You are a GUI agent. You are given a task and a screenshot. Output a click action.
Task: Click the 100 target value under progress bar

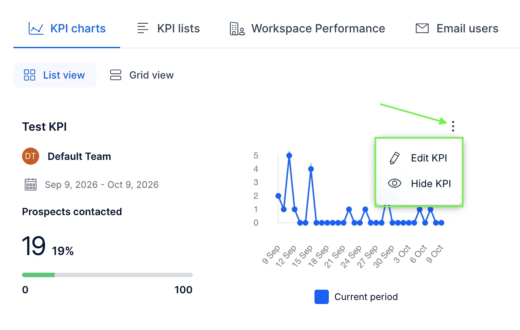(183, 290)
